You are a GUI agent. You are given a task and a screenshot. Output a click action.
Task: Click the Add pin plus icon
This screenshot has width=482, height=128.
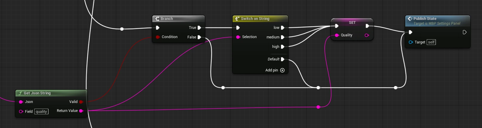(x=282, y=70)
